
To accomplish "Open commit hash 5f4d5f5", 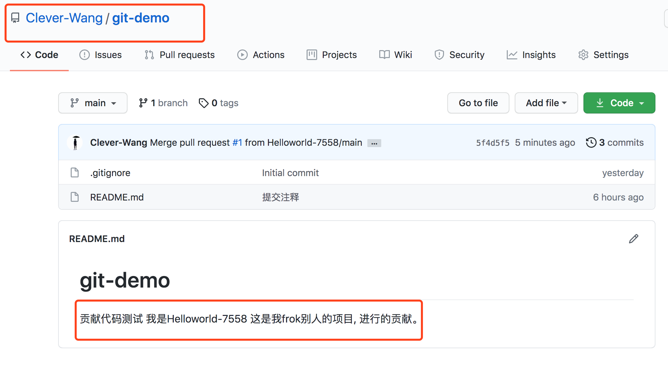I will 493,143.
